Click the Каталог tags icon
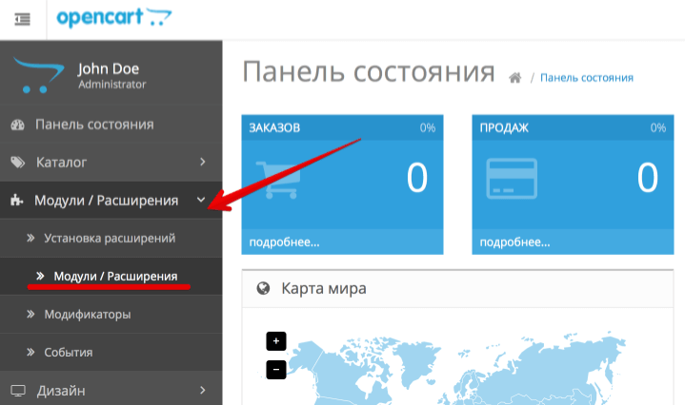Screen dimensions: 685x405 pos(18,163)
